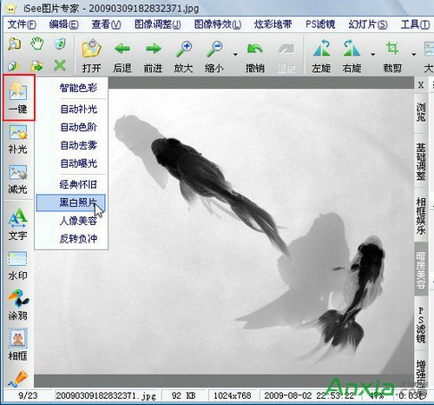Choose 黑白照片 from the popup menu
Screen dimensions: 434x405
tap(71, 202)
